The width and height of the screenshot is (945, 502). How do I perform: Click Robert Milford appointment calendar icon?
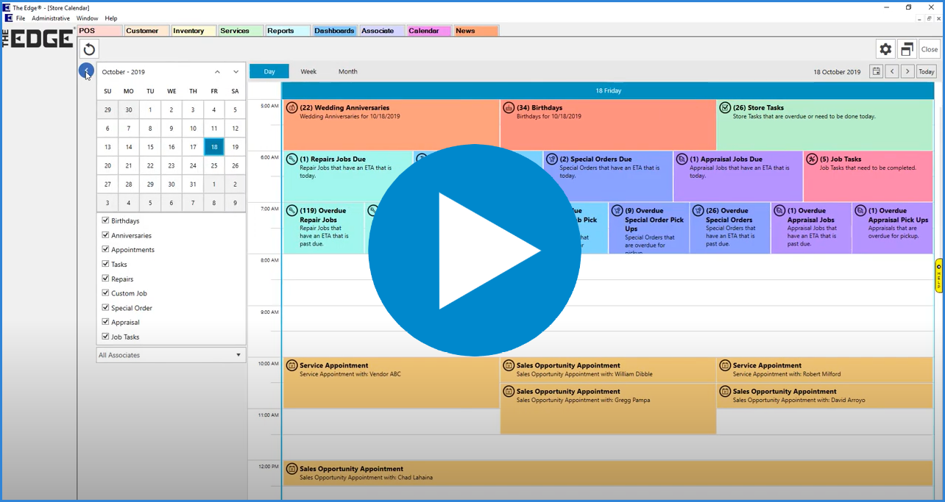click(725, 365)
